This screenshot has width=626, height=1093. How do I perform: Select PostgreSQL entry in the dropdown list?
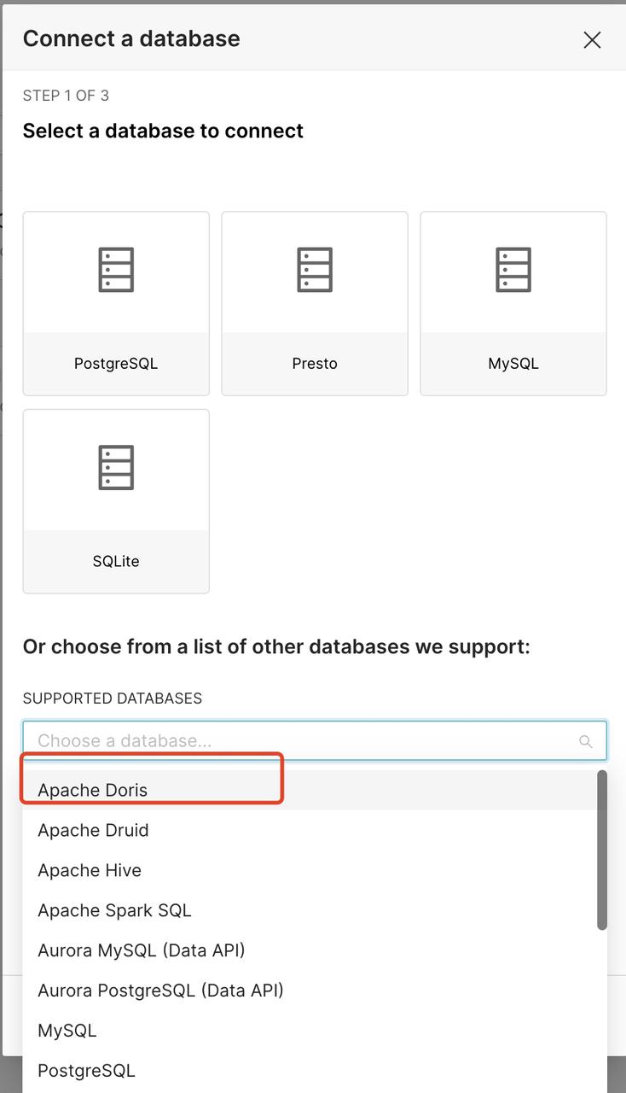coord(86,1071)
